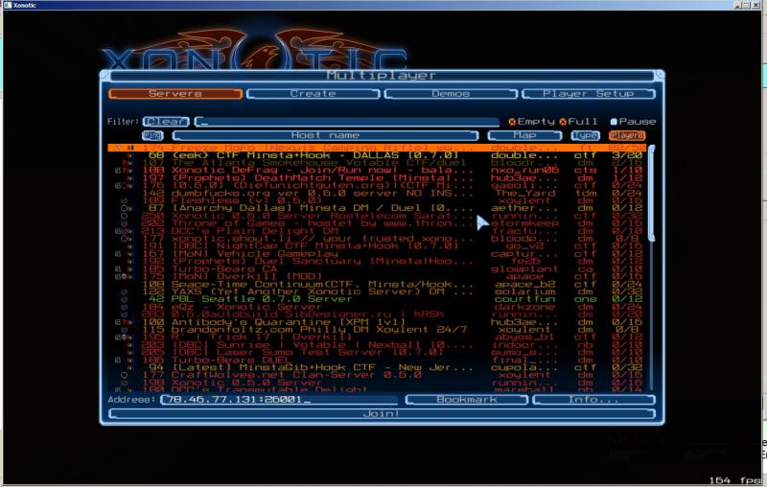The width and height of the screenshot is (767, 487).
Task: Select CraftWolves.net Clan-Server row
Action: click(x=377, y=375)
